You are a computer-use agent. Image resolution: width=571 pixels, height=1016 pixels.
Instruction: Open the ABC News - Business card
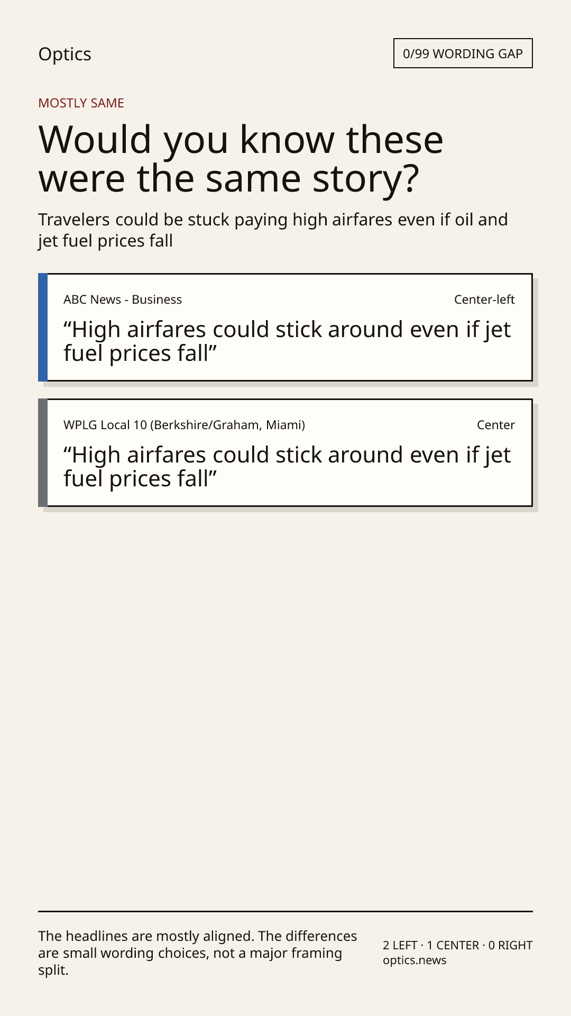285,327
